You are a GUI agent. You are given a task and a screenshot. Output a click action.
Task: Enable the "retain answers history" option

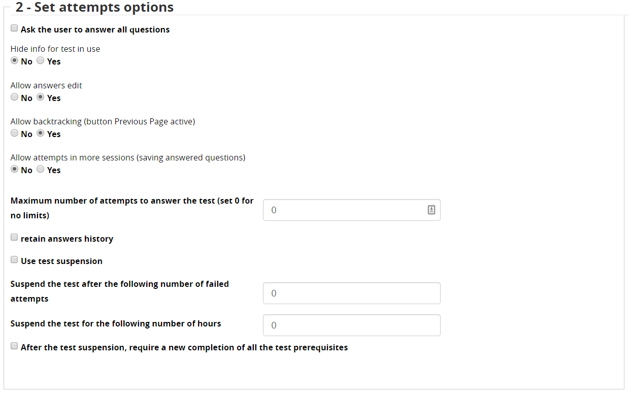coord(14,237)
